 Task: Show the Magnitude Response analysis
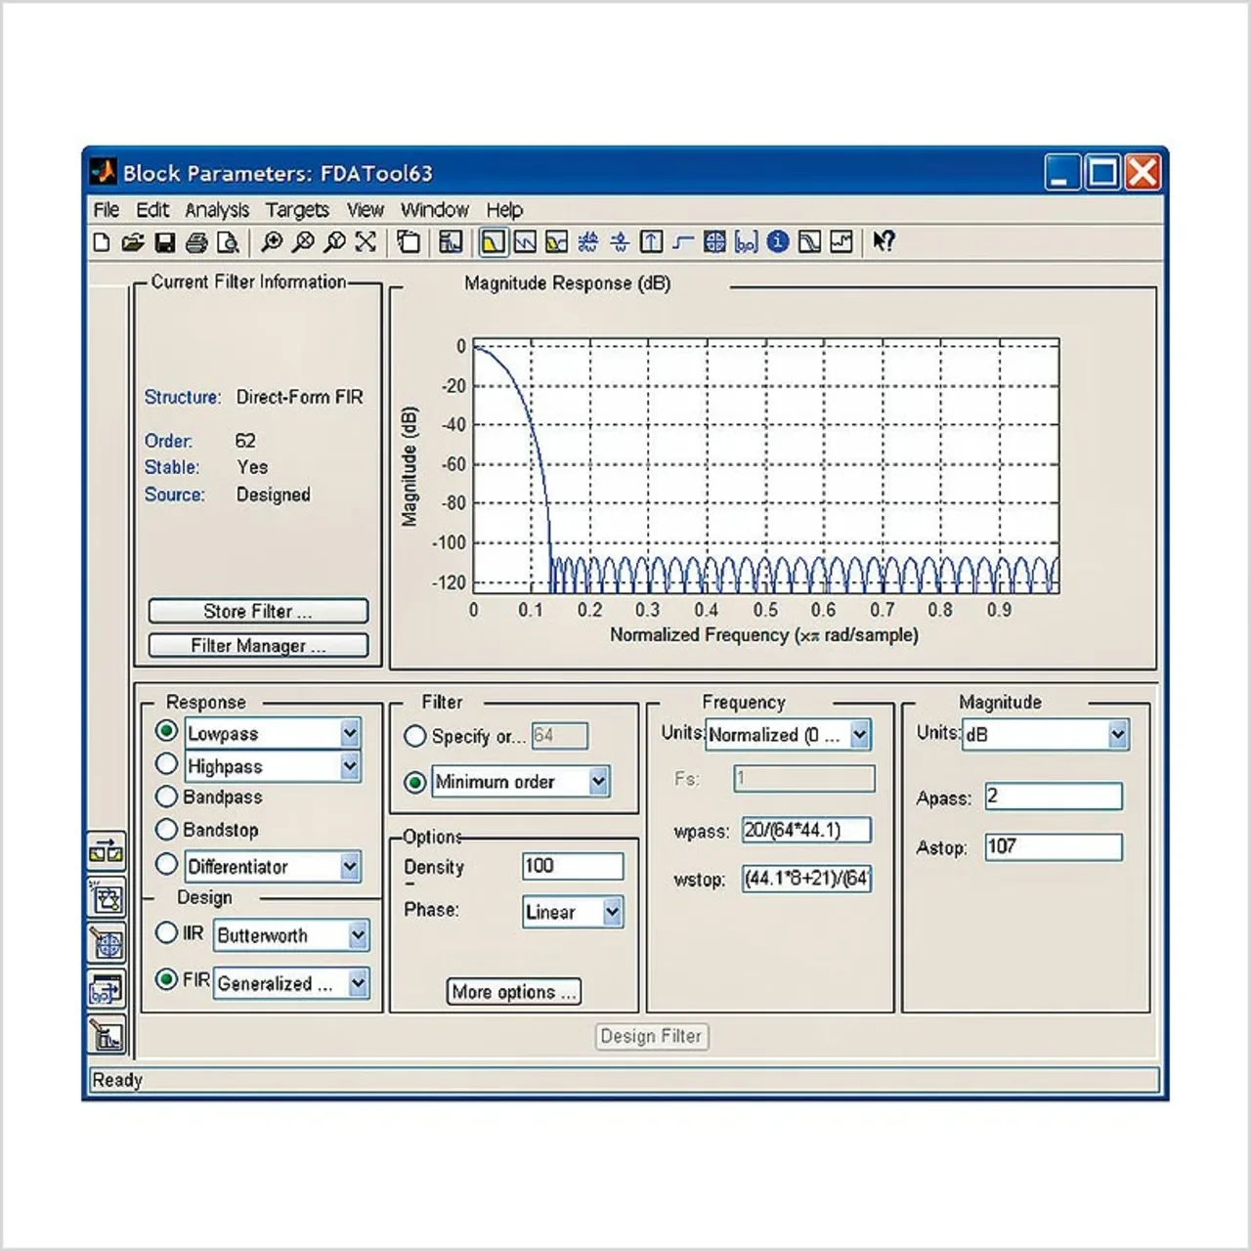coord(494,242)
